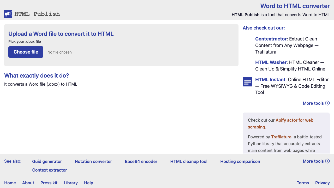Click the circled arrow beside sidebar More tools

327,103
